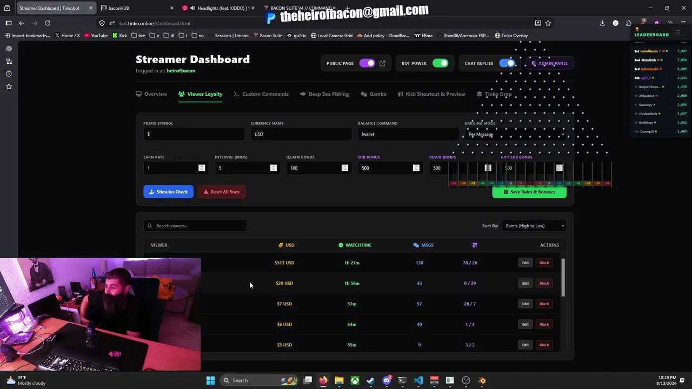Switch to the Viewer Loyalty tab

[201, 94]
